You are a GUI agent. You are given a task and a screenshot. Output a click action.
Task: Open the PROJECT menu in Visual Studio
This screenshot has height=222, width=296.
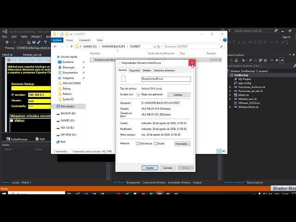[37, 37]
